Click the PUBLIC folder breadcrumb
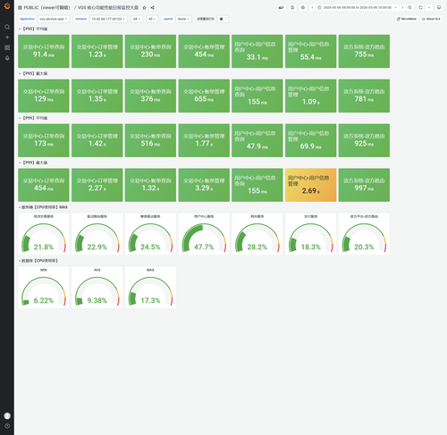This screenshot has width=447, height=435. pyautogui.click(x=46, y=8)
